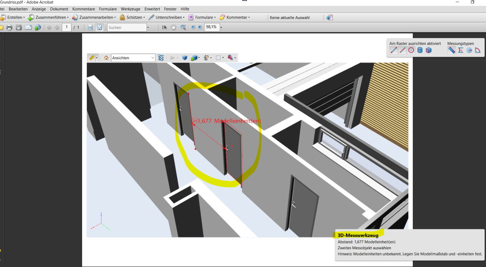The height and width of the screenshot is (267, 486).
Task: Click the 3D measurement ruler tool
Action: pyautogui.click(x=91, y=58)
